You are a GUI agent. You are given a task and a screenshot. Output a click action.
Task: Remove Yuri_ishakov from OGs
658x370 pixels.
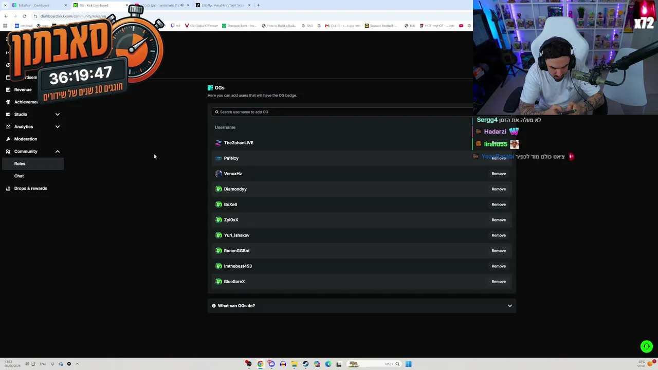click(x=499, y=235)
